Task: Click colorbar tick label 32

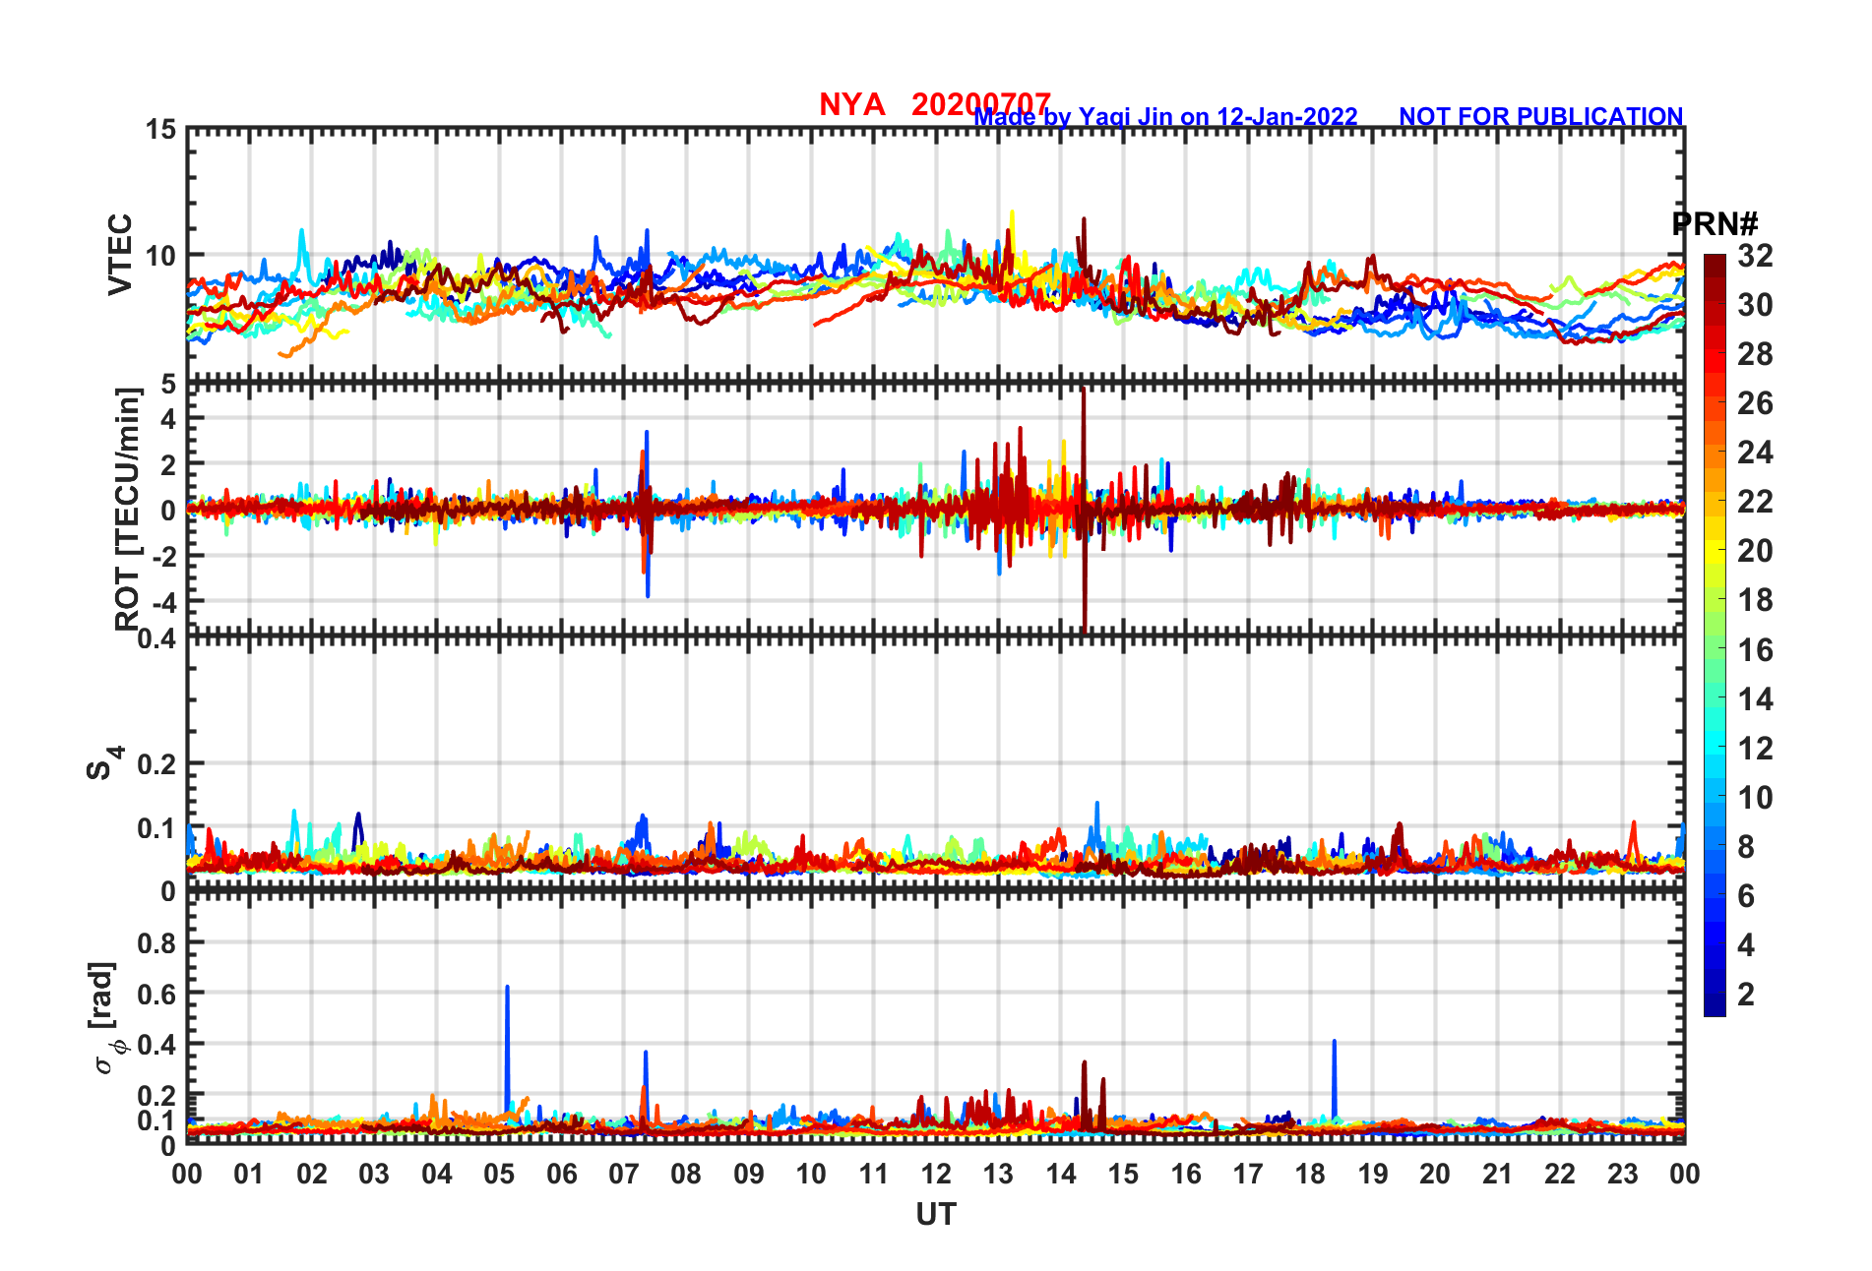Action: pyautogui.click(x=1755, y=256)
